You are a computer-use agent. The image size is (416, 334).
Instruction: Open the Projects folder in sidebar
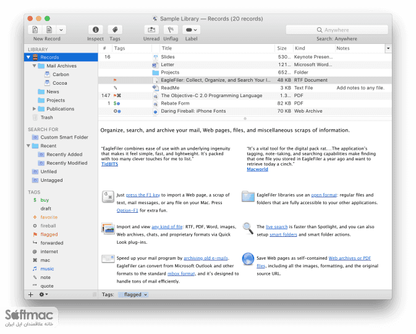pyautogui.click(x=56, y=100)
